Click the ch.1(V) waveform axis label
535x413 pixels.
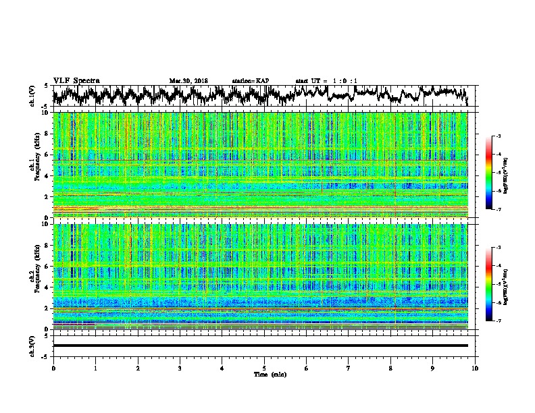pos(32,96)
